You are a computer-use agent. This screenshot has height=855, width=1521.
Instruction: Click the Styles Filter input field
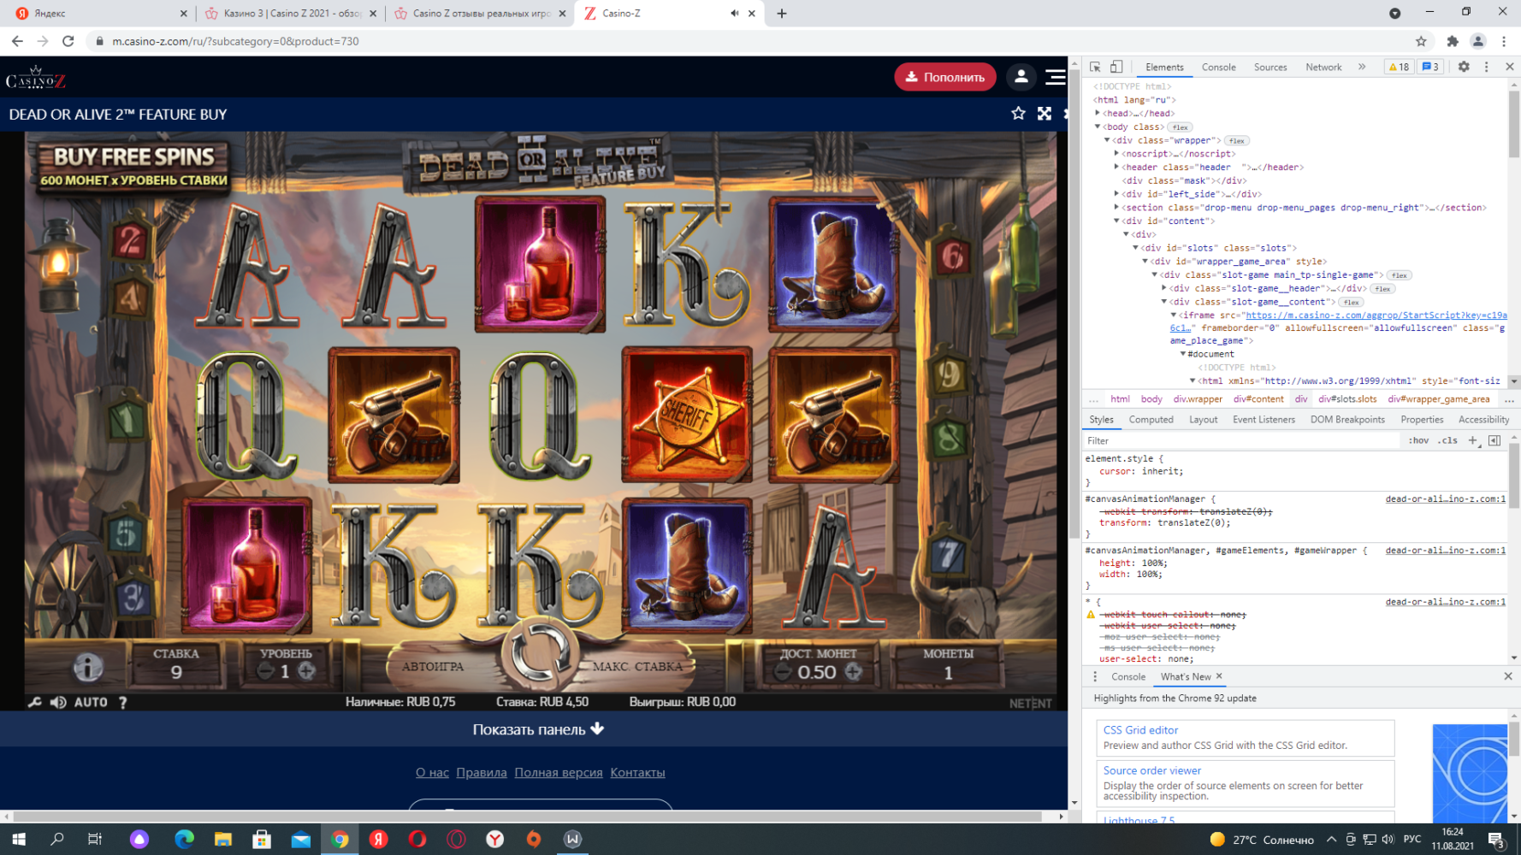[x=1240, y=441]
